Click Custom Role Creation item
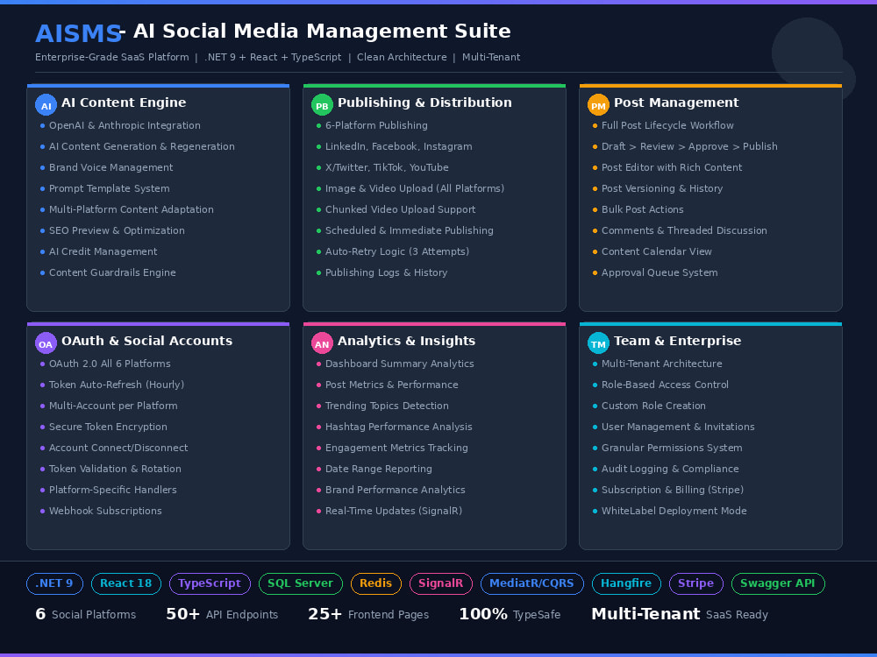The width and height of the screenshot is (877, 657). 654,406
